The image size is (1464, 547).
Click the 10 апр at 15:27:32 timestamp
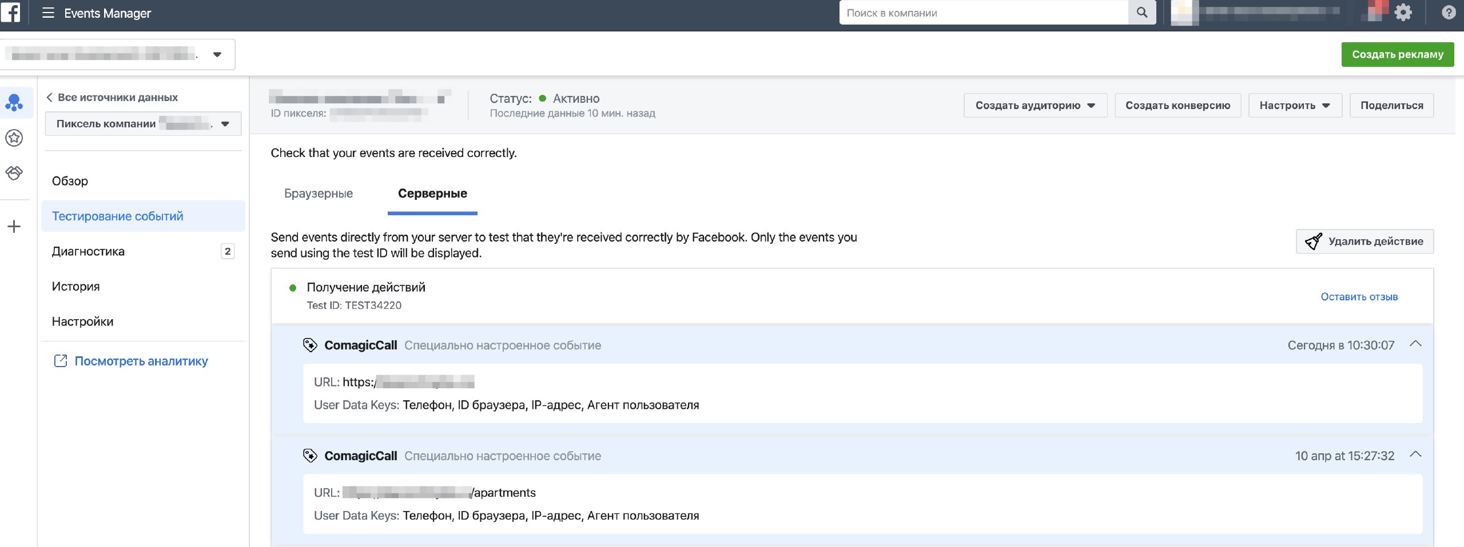coord(1344,456)
